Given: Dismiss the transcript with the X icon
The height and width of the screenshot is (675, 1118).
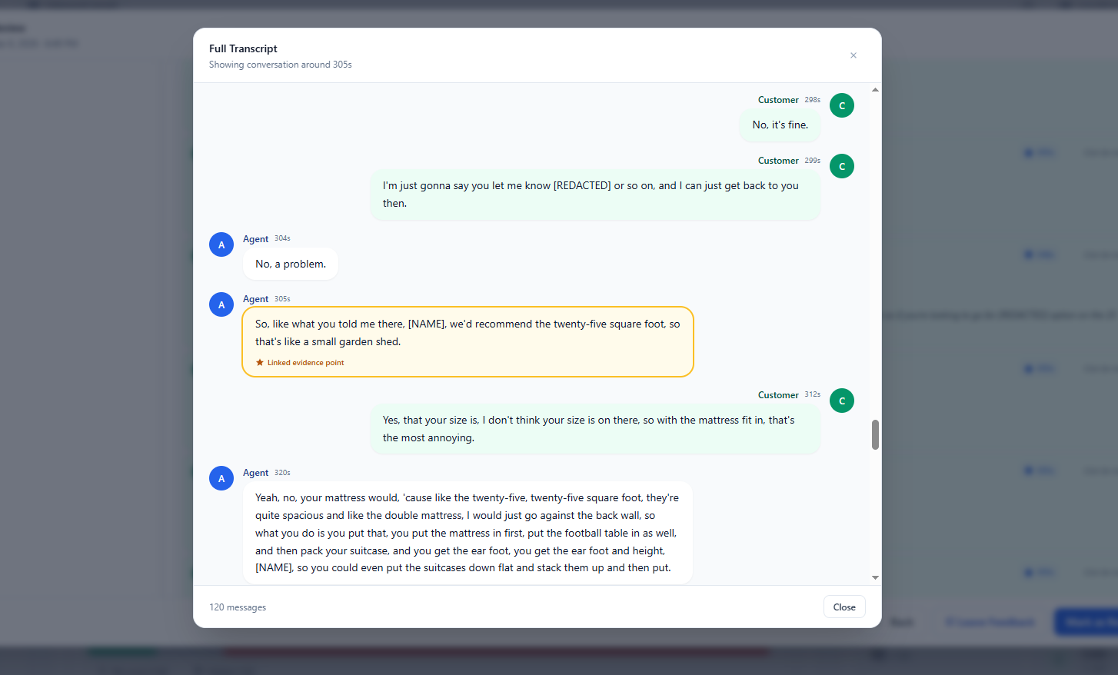Looking at the screenshot, I should 853,55.
